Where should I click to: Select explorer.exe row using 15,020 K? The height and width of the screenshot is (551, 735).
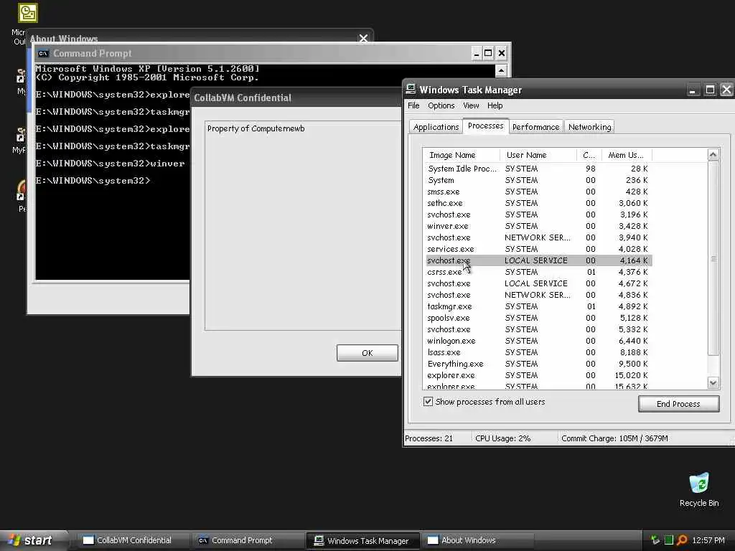coord(538,375)
